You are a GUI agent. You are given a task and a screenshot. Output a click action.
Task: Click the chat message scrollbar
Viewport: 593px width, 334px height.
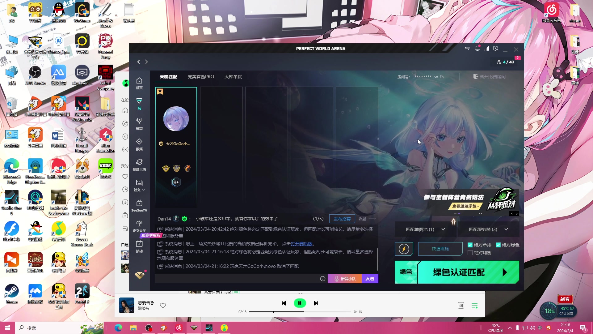coord(377,259)
